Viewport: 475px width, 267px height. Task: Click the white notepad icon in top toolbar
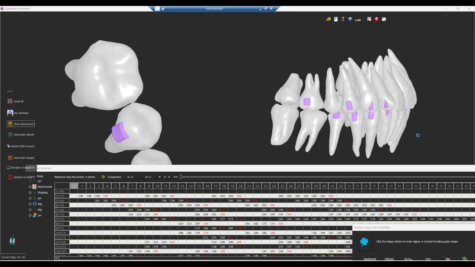tap(336, 19)
